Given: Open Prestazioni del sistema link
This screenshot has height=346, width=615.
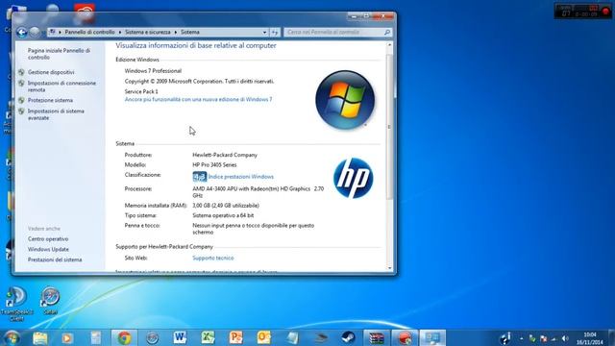Looking at the screenshot, I should click(55, 259).
